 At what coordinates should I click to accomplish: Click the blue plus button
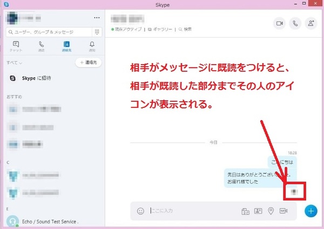coord(311,211)
